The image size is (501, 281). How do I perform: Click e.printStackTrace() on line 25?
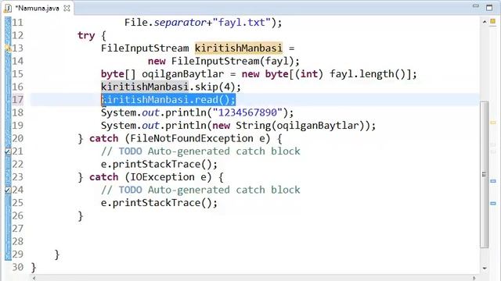click(157, 203)
